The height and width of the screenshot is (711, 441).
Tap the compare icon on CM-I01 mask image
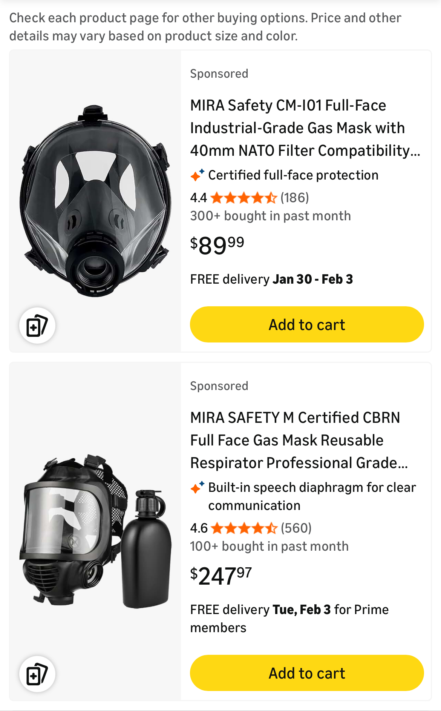click(x=37, y=326)
